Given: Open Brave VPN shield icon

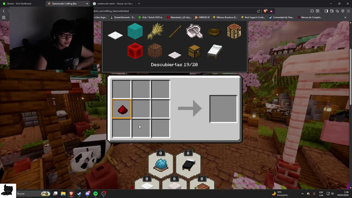Looking at the screenshot, I should point(343,11).
